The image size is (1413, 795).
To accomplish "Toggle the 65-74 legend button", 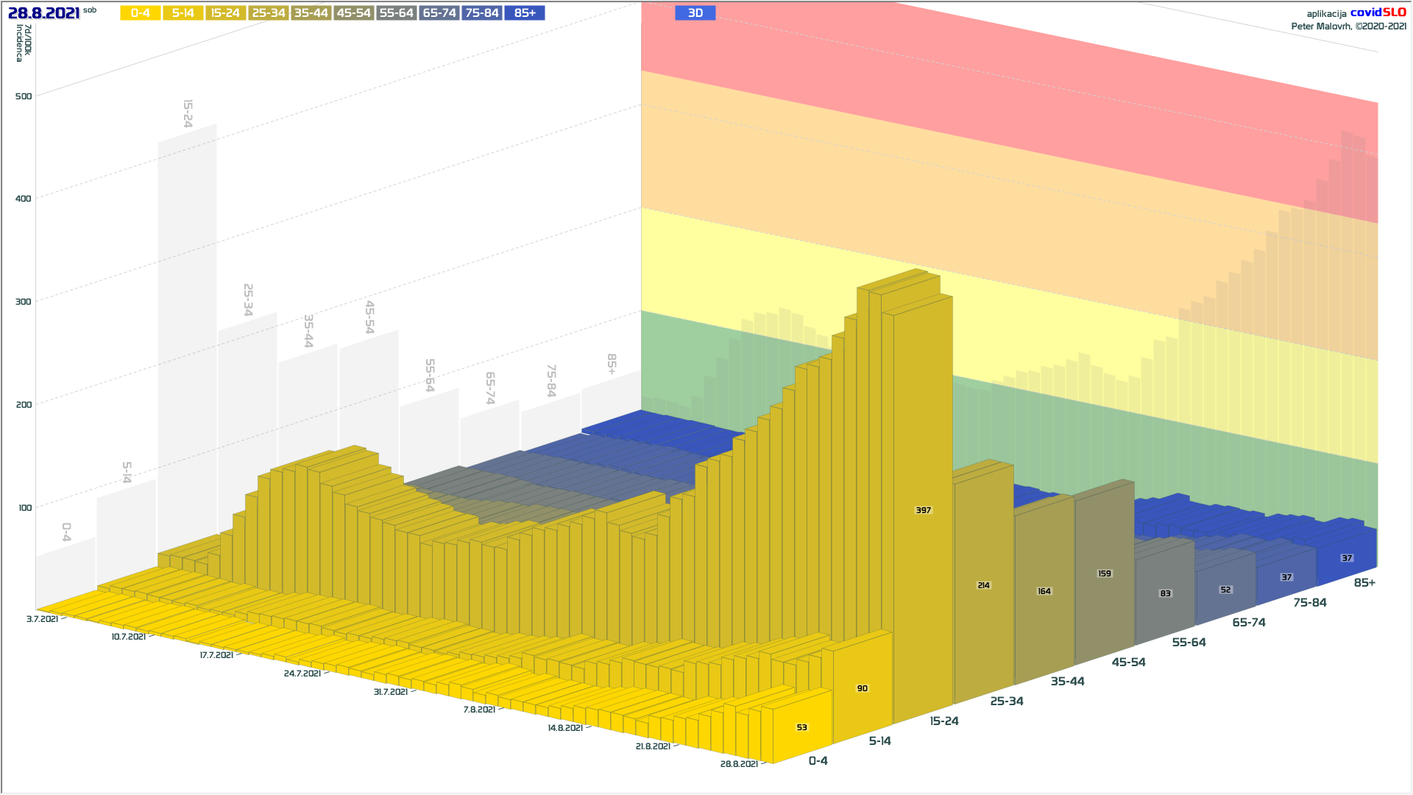I will (x=439, y=13).
